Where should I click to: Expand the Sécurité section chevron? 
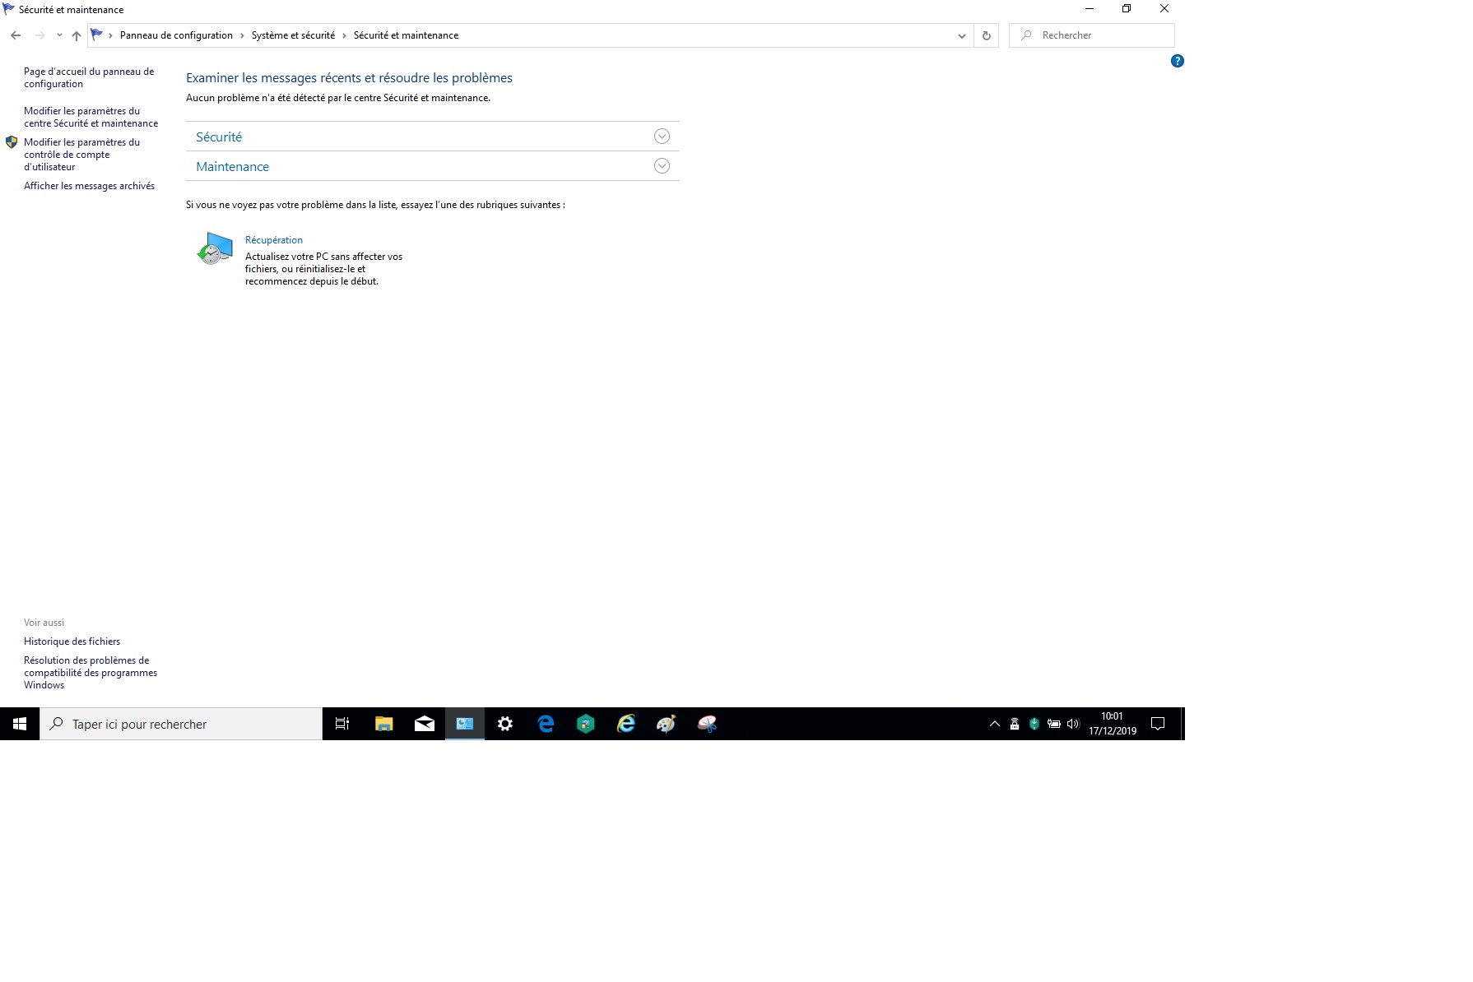pos(662,137)
